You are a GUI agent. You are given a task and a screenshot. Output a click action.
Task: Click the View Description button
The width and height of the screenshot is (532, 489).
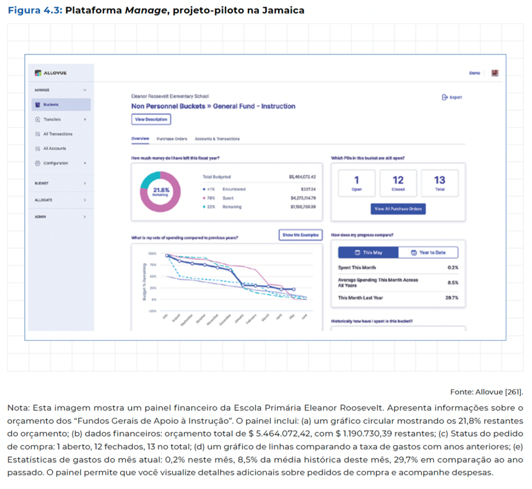[151, 120]
